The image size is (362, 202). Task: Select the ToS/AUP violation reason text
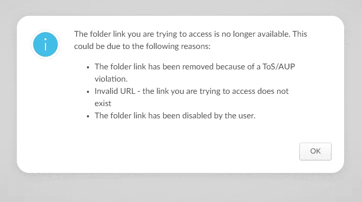coord(195,73)
